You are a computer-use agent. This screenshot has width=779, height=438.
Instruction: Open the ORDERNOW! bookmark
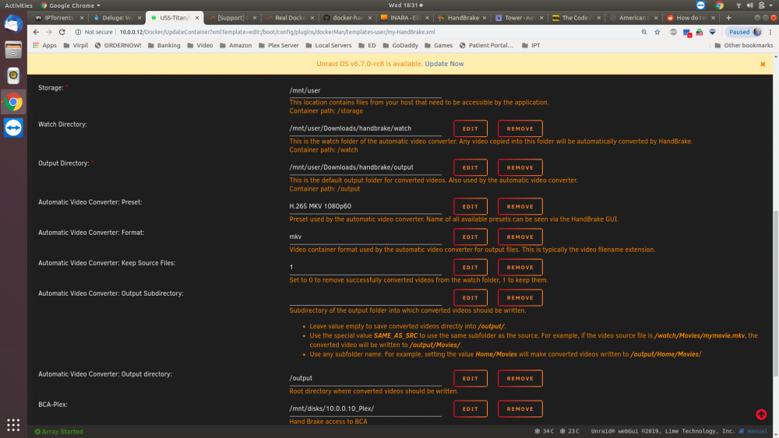point(118,45)
